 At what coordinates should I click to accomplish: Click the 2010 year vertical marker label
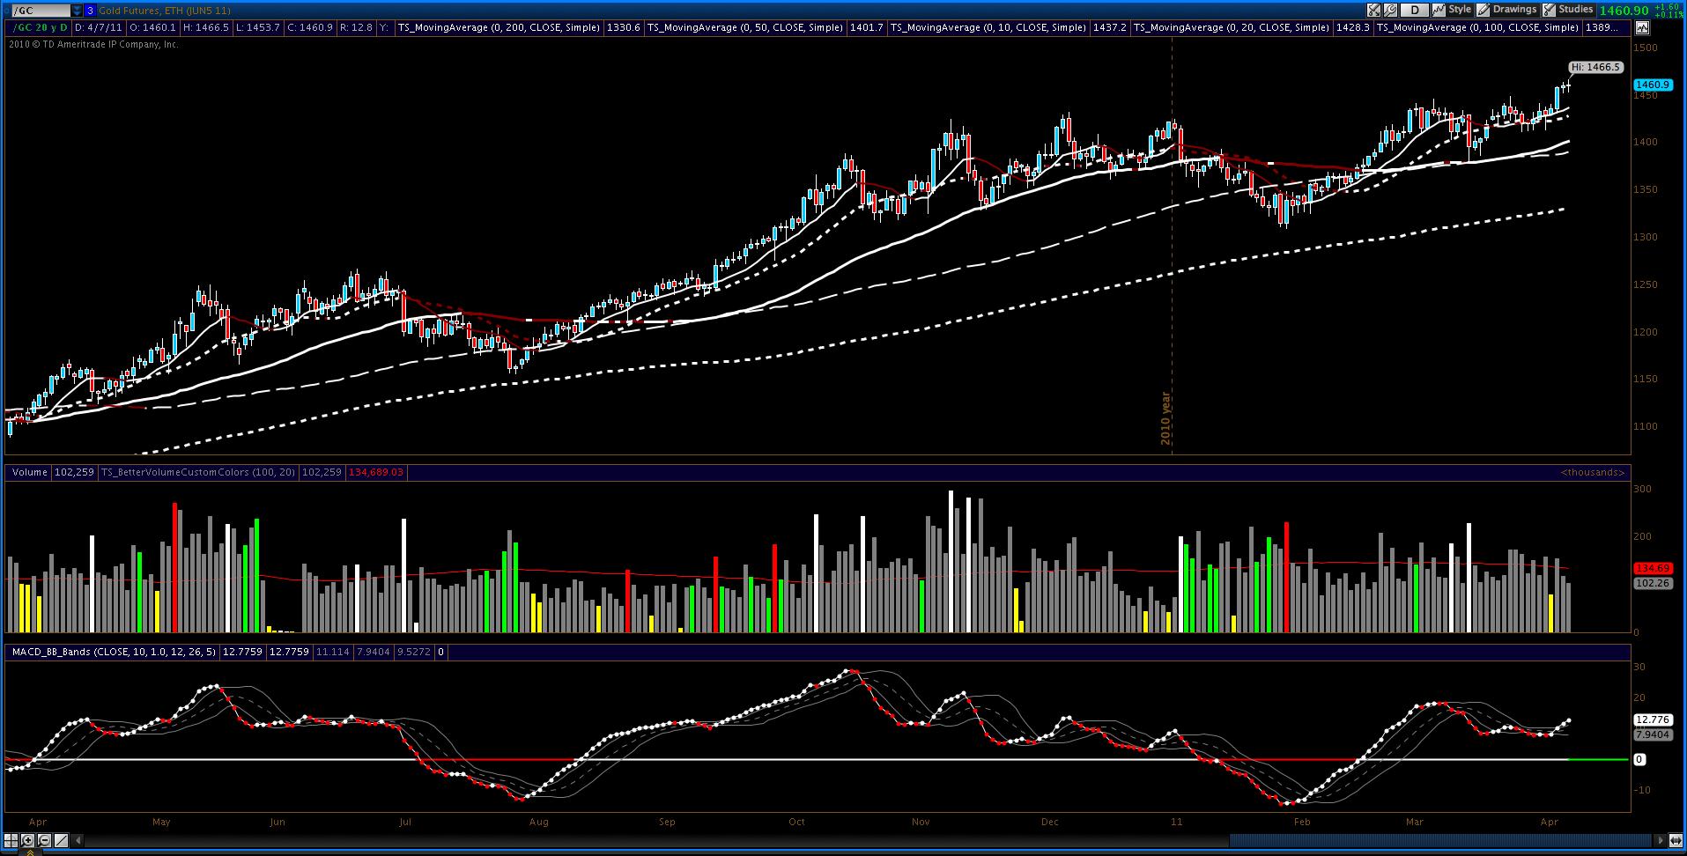pyautogui.click(x=1166, y=418)
